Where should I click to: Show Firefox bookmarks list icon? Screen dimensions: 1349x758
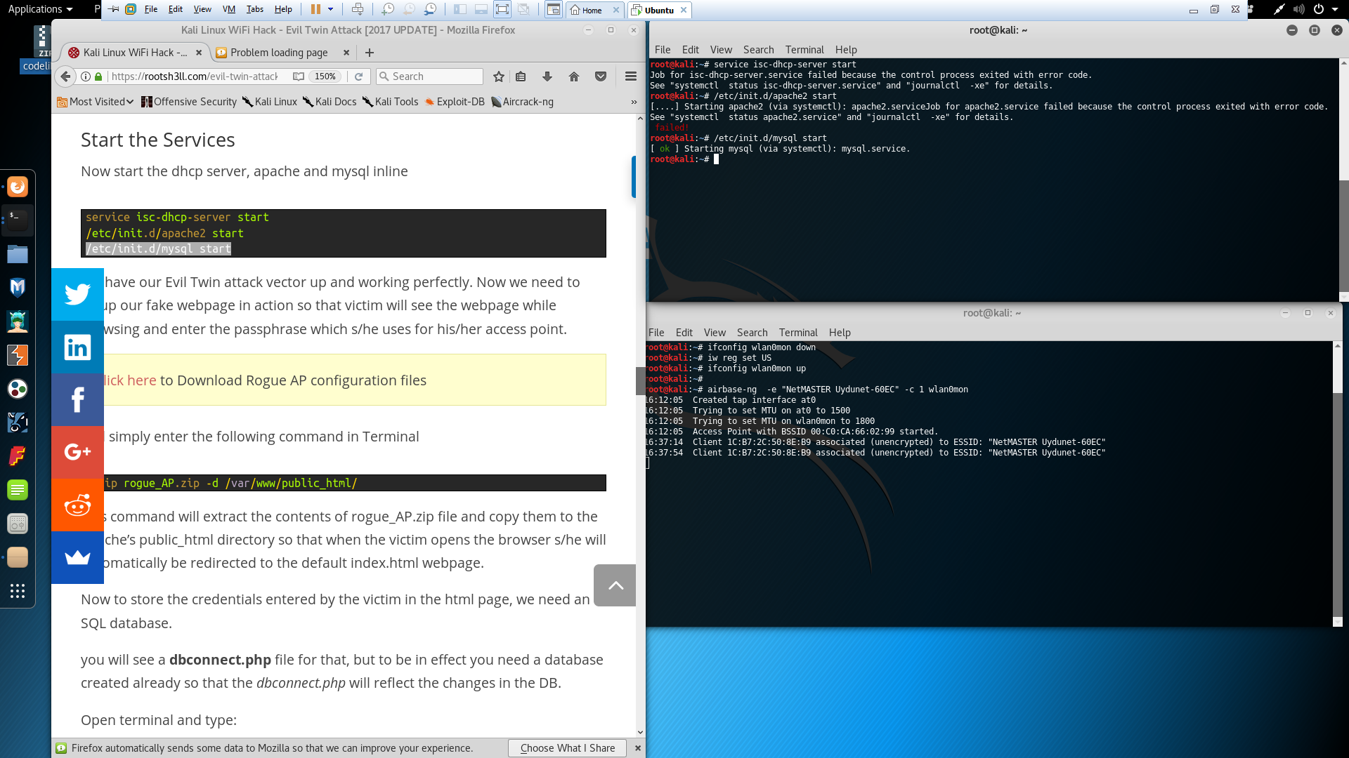coord(521,77)
